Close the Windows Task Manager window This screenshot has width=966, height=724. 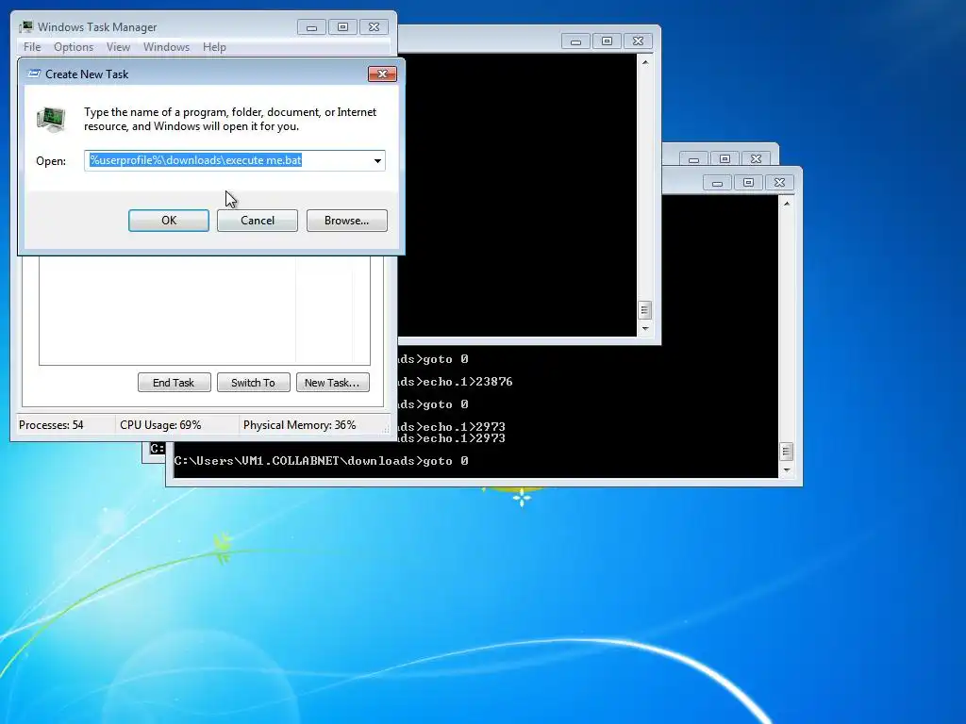pos(374,27)
